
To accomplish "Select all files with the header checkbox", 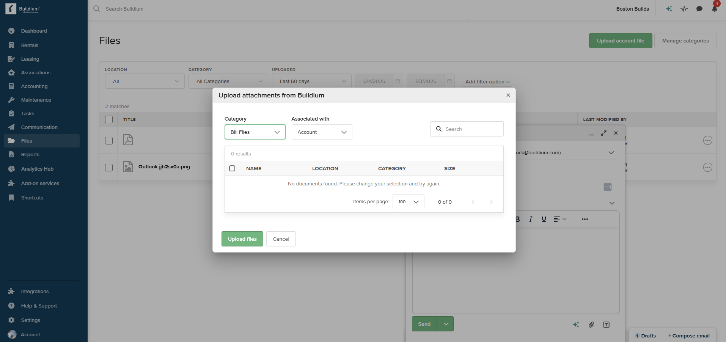I will 109,119.
